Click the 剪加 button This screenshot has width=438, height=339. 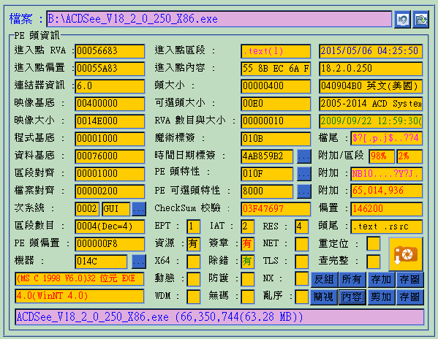click(x=382, y=297)
